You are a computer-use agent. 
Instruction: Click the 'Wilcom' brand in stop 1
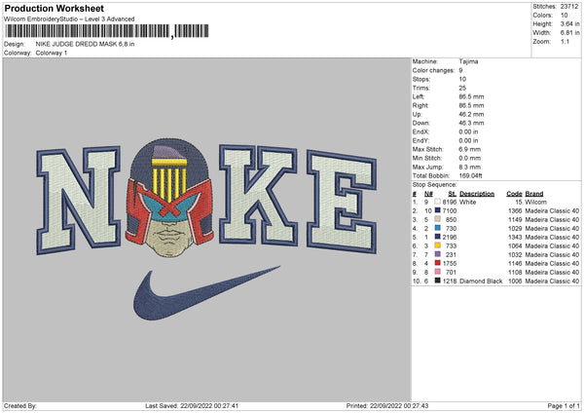pyautogui.click(x=536, y=202)
